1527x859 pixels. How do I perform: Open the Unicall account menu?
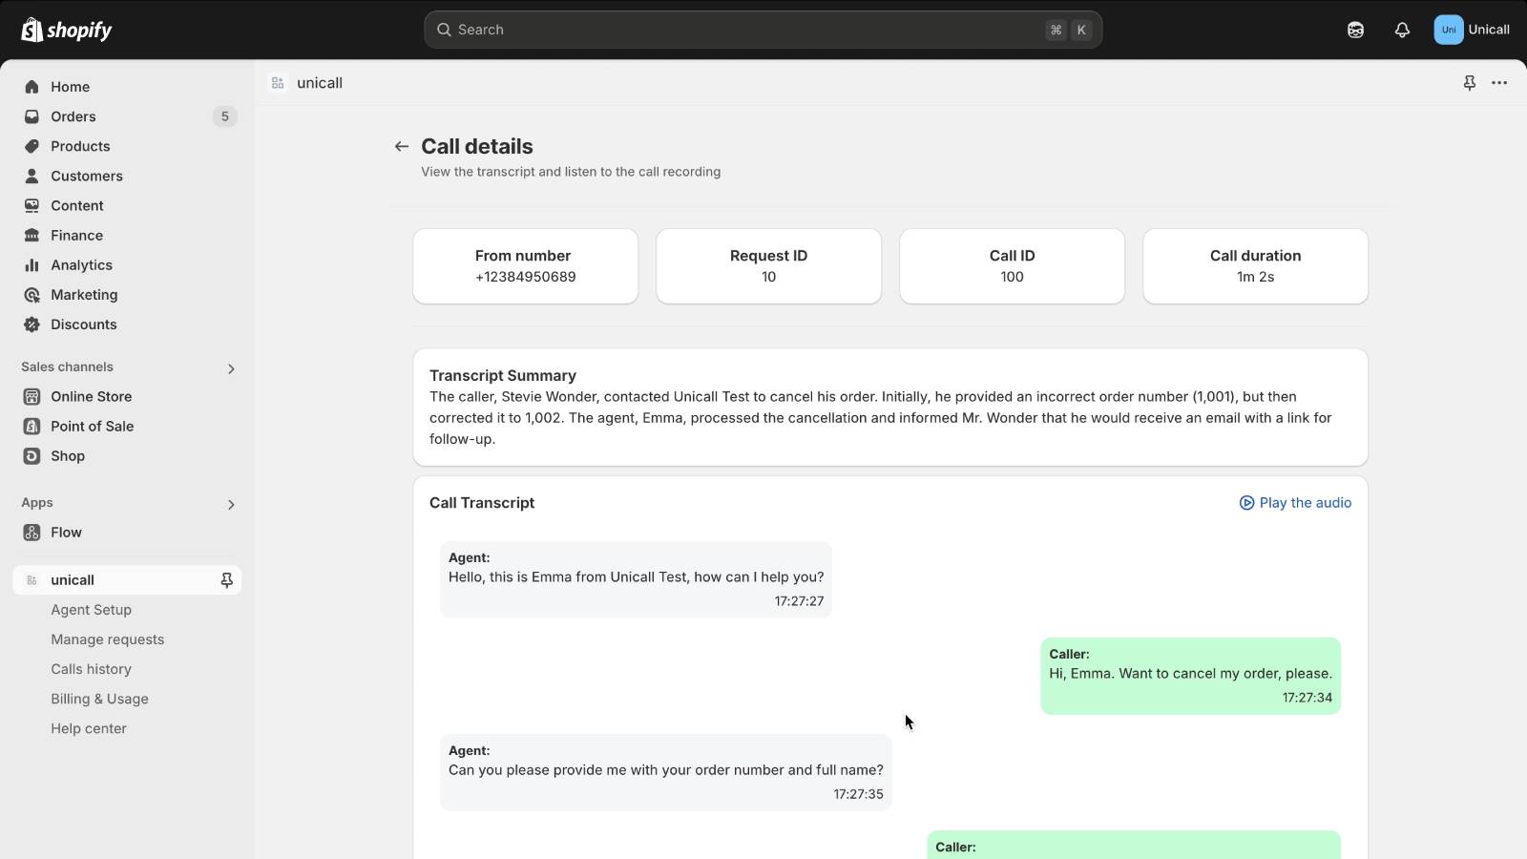(1472, 30)
